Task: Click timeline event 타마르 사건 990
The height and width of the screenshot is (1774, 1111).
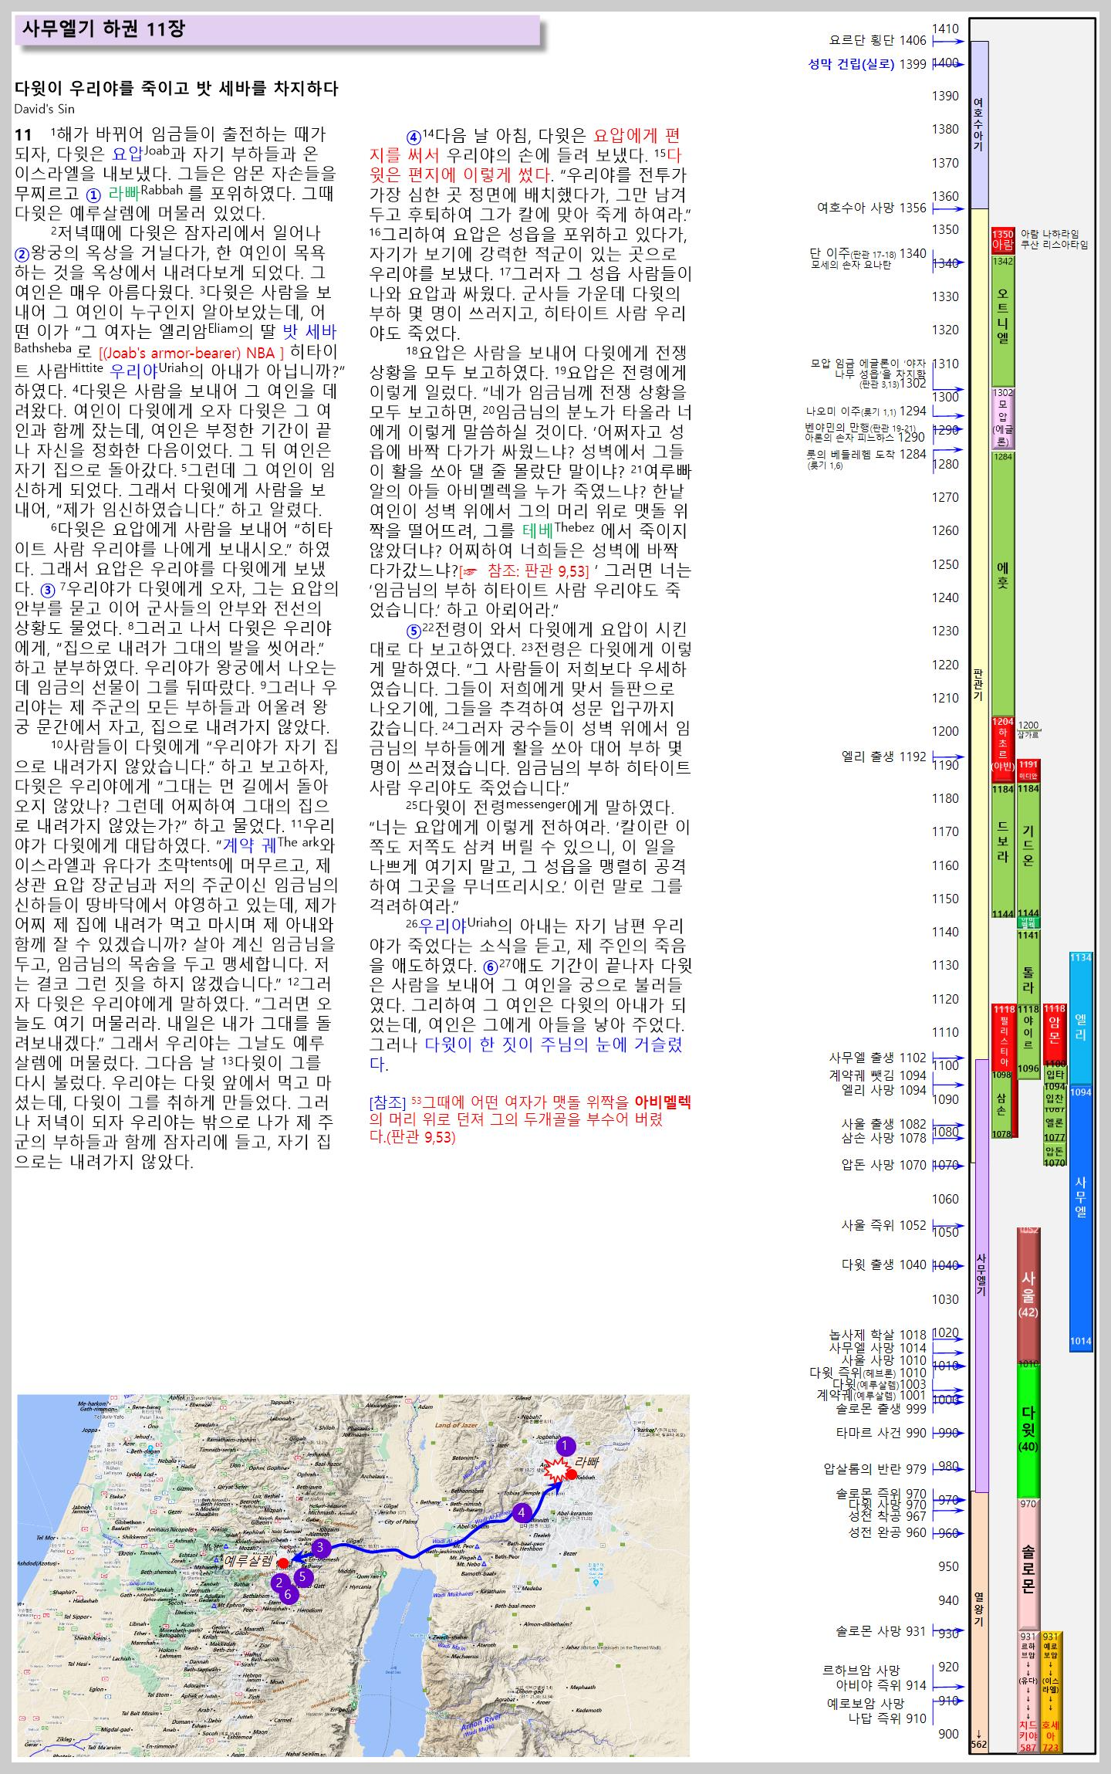Action: point(882,1432)
